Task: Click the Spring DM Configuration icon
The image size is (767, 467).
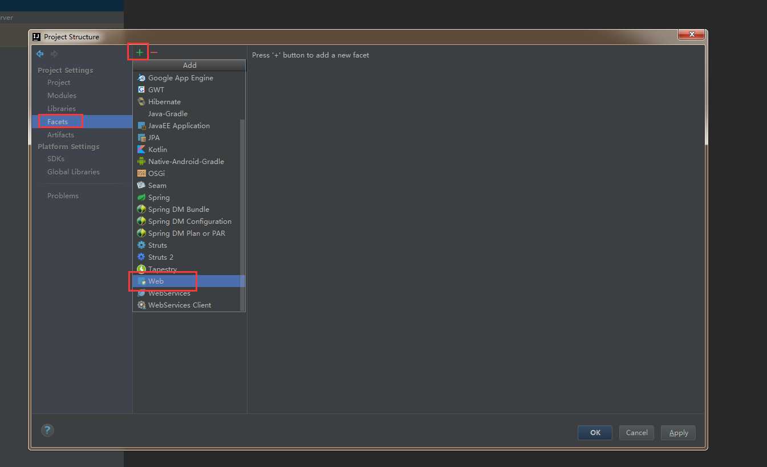Action: pyautogui.click(x=141, y=222)
